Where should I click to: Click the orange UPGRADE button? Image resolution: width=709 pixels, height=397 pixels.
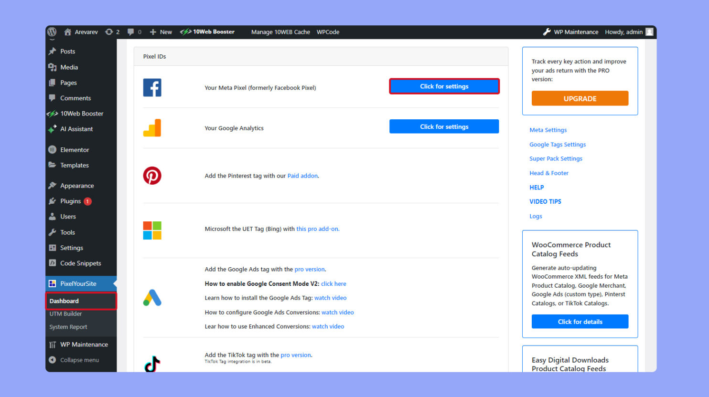(x=580, y=98)
